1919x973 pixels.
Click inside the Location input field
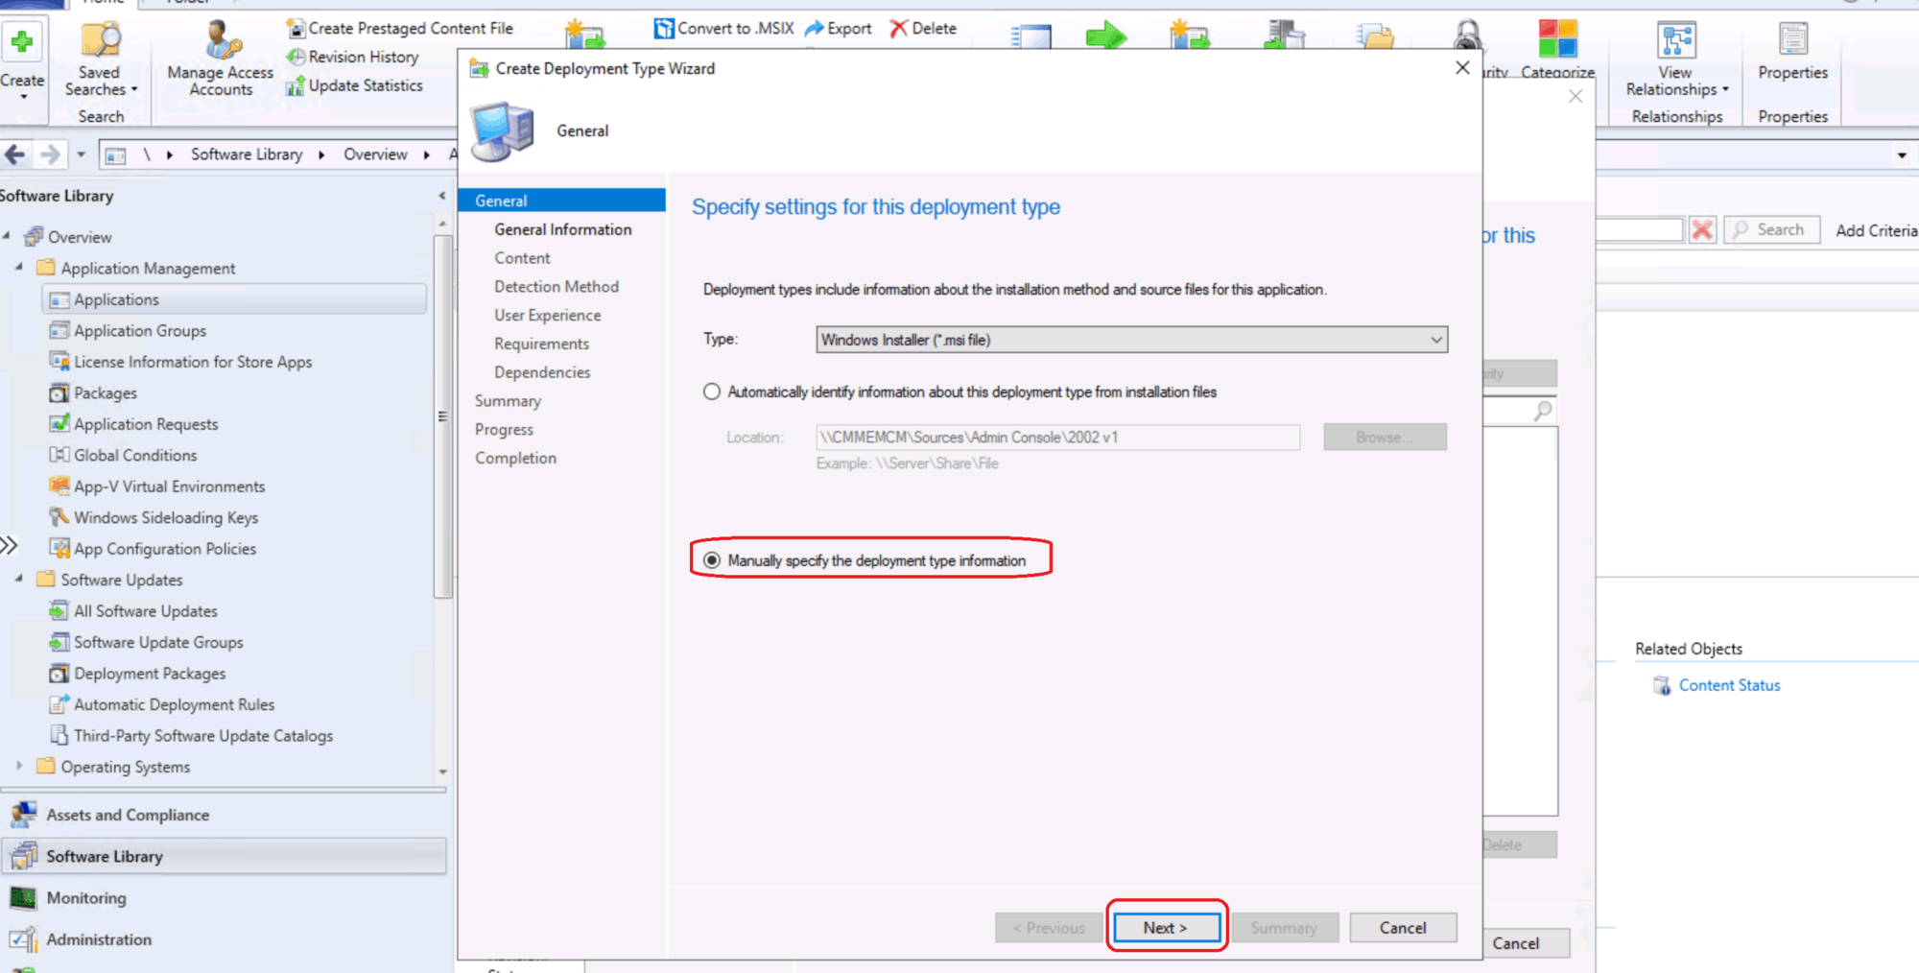[x=1055, y=437]
